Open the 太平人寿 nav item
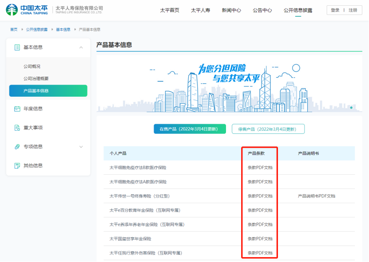Image resolution: width=369 pixels, height=262 pixels. point(201,10)
